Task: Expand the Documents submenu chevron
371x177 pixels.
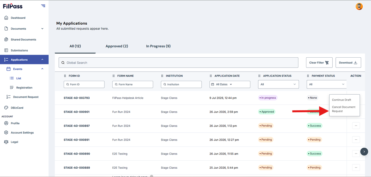Action: (x=42, y=29)
